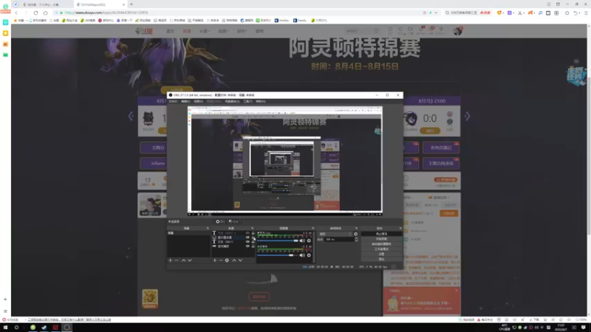Open OBS 场景集合 menu

tap(232, 101)
